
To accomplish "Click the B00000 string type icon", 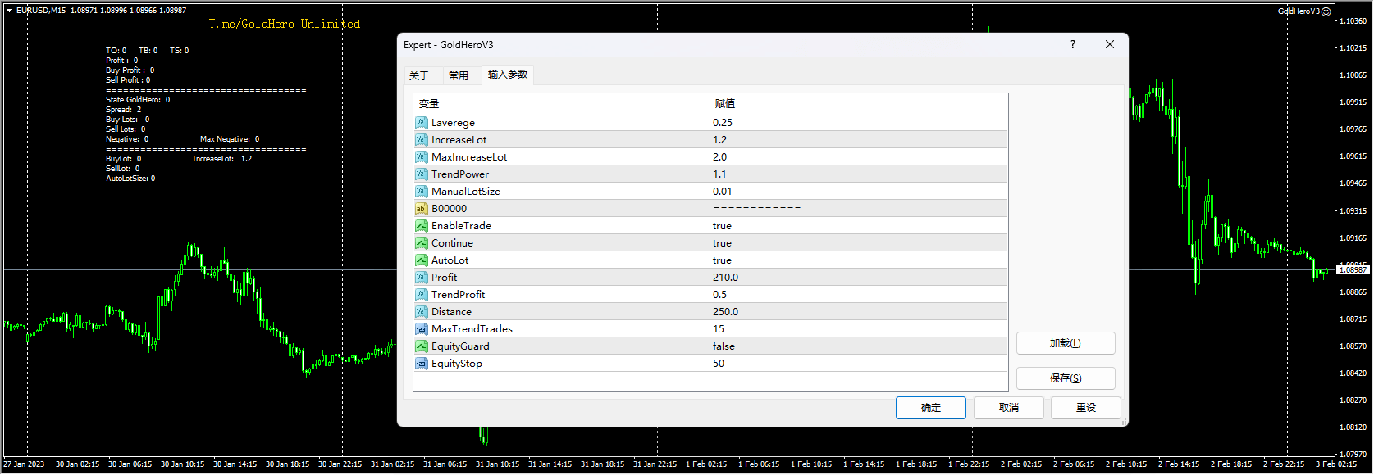I will pos(421,209).
